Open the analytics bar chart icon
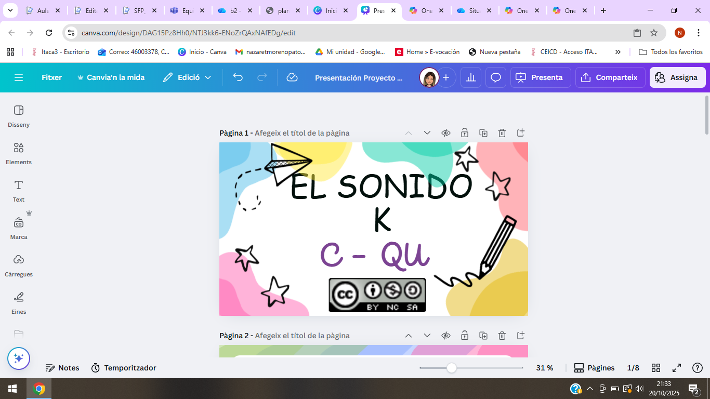710x399 pixels. coord(471,77)
